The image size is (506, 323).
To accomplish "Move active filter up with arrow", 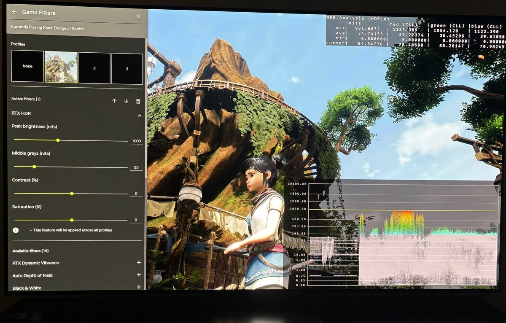I will click(114, 101).
